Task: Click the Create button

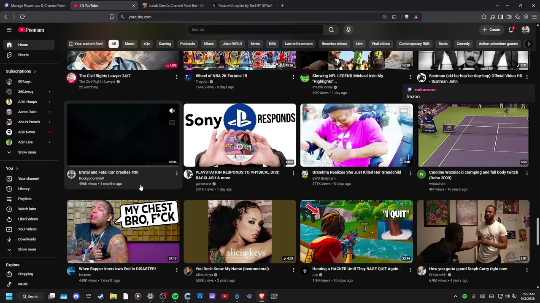Action: point(491,29)
